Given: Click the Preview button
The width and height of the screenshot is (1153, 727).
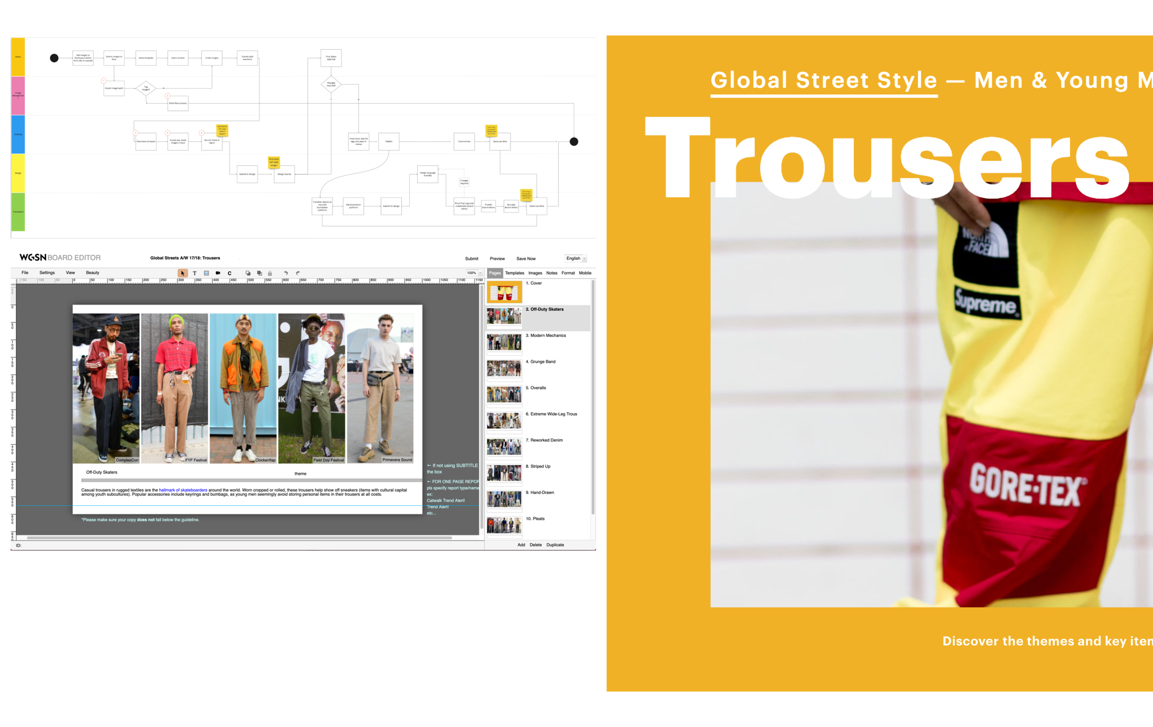Looking at the screenshot, I should tap(497, 259).
